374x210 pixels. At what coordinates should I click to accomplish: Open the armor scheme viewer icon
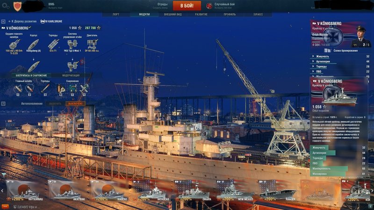click(328, 50)
